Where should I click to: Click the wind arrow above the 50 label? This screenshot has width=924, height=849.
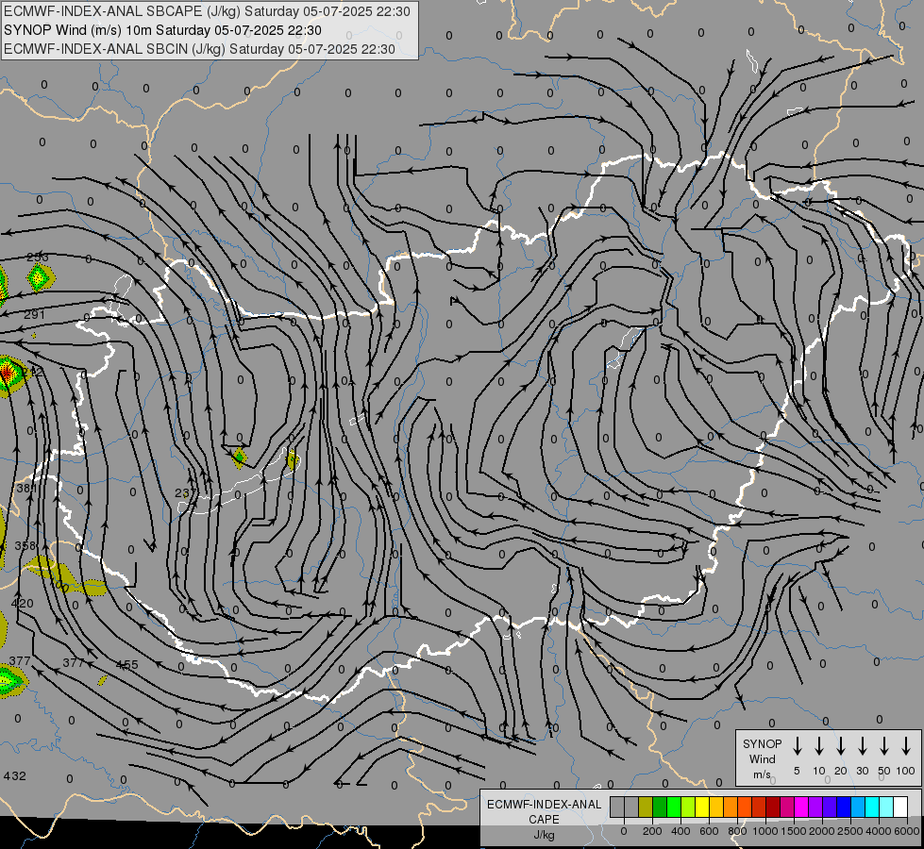884,745
